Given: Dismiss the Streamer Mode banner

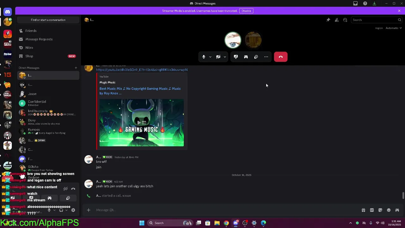Looking at the screenshot, I should click(x=399, y=11).
